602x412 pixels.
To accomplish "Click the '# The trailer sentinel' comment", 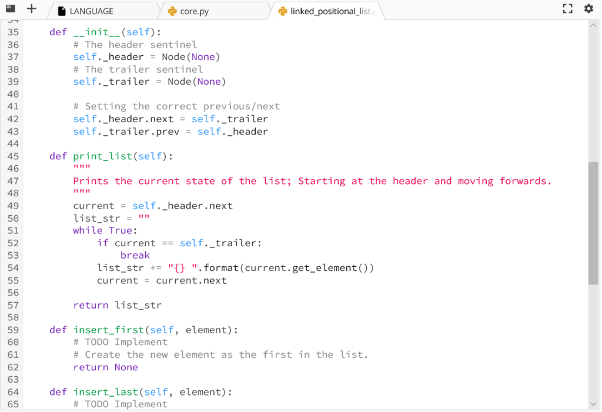I will 138,69.
